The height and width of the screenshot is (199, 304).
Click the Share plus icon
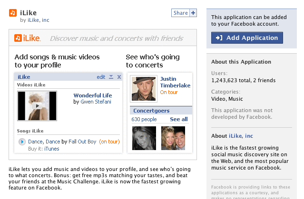pyautogui.click(x=193, y=13)
